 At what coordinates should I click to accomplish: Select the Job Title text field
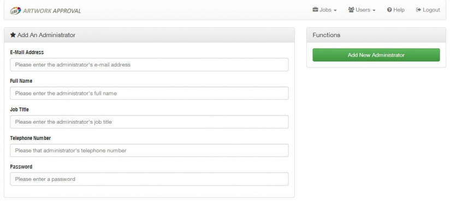click(x=149, y=122)
